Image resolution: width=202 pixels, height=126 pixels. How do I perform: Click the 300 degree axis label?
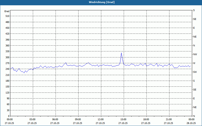click(x=8, y=57)
